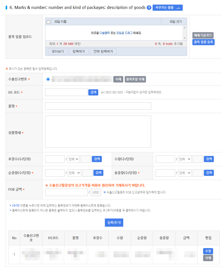This screenshot has width=222, height=267.
Task: Click the 더블클릭 link text in upload area
Action: (105, 33)
